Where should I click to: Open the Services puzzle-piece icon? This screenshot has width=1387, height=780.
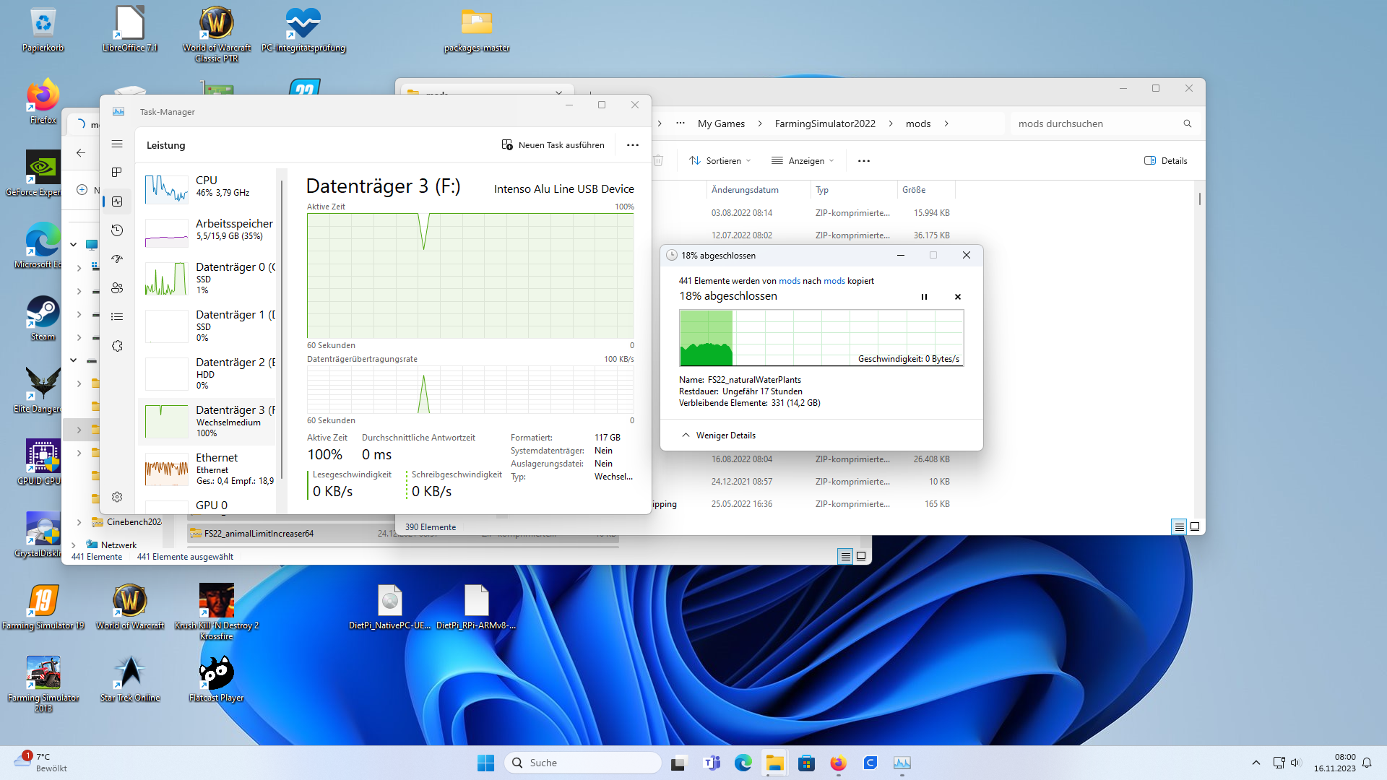[117, 346]
